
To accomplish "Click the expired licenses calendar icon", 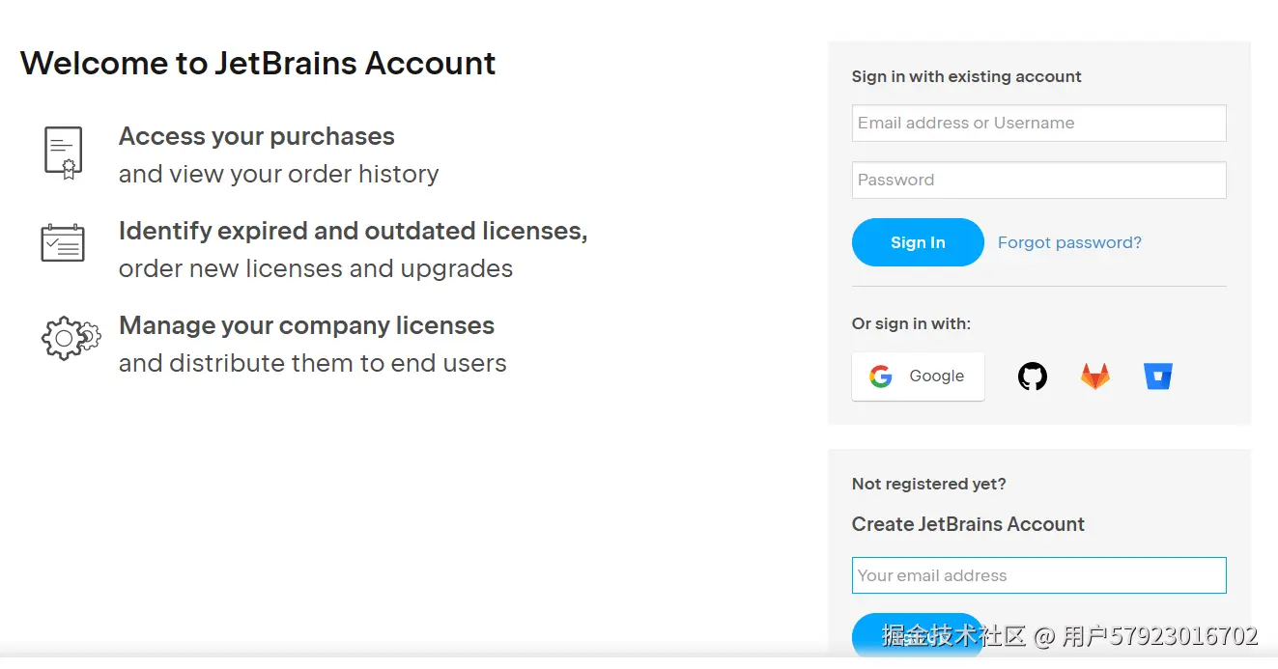I will (x=63, y=243).
